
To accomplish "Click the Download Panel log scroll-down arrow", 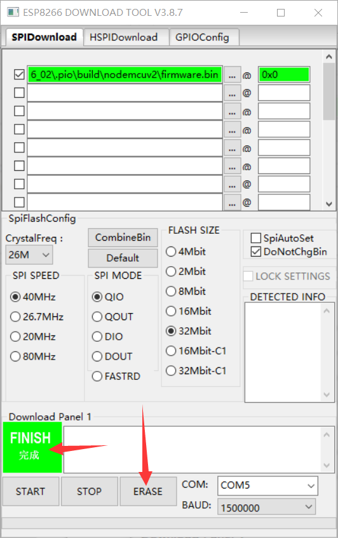I will click(327, 466).
